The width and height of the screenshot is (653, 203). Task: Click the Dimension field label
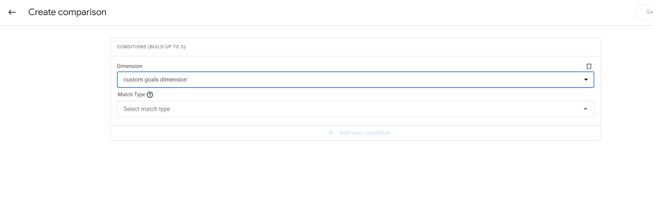pyautogui.click(x=129, y=66)
